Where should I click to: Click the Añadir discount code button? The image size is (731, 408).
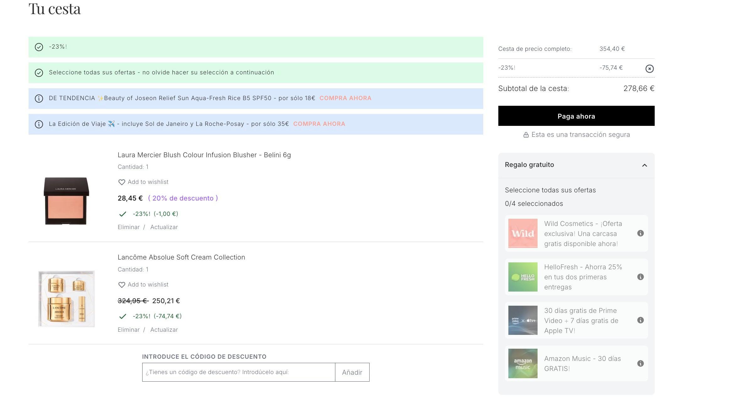352,372
